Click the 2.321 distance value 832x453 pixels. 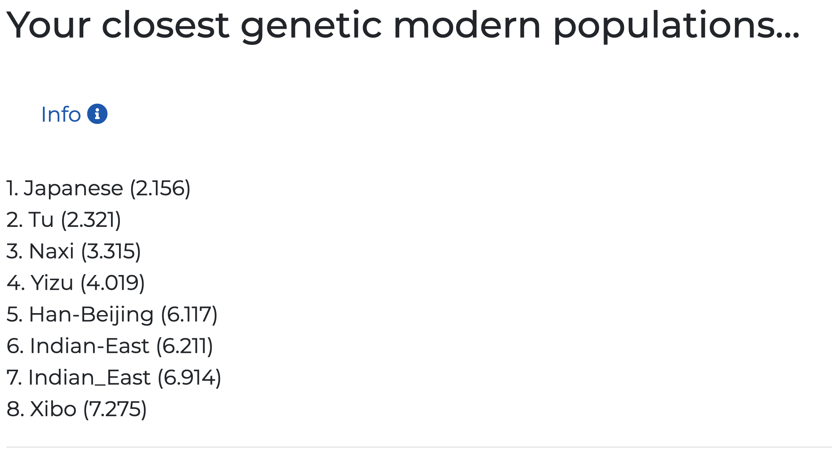click(91, 220)
